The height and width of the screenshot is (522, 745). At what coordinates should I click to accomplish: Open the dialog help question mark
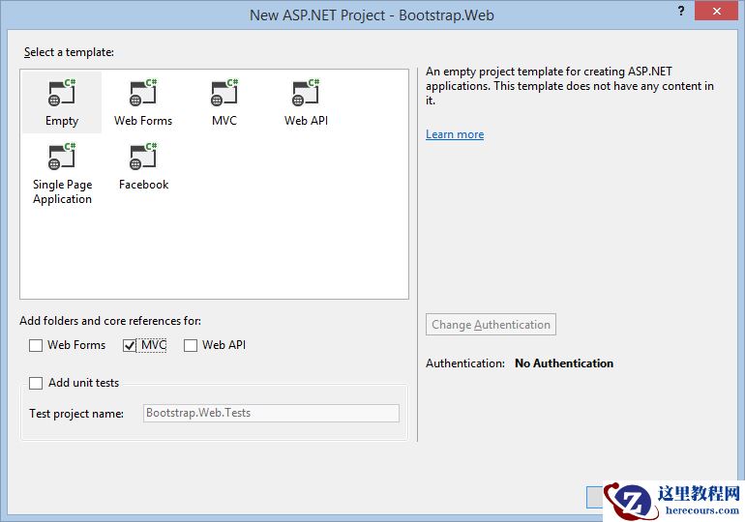[681, 11]
